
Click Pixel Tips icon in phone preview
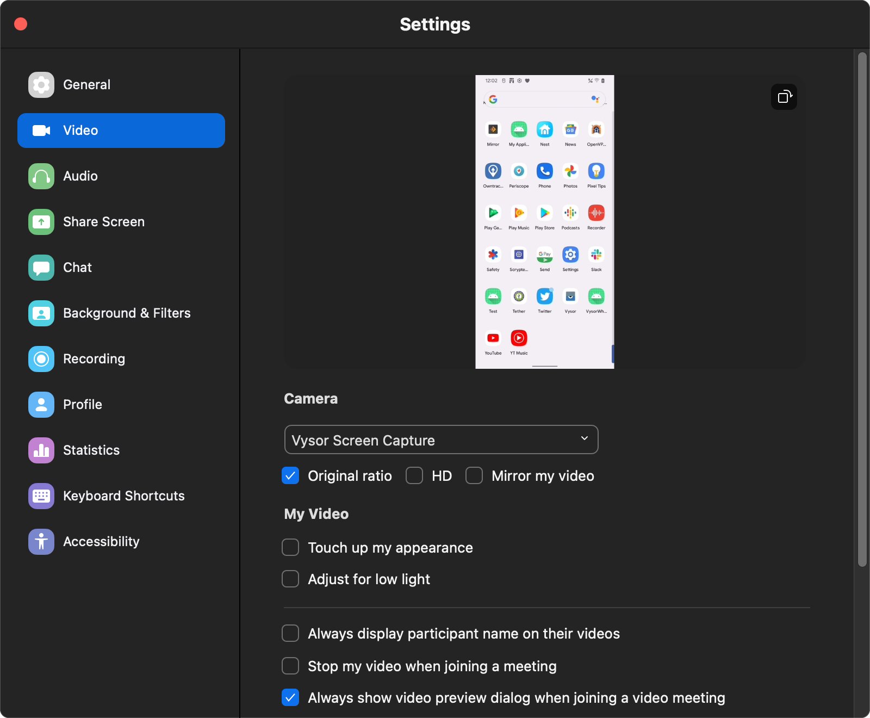[x=596, y=171]
